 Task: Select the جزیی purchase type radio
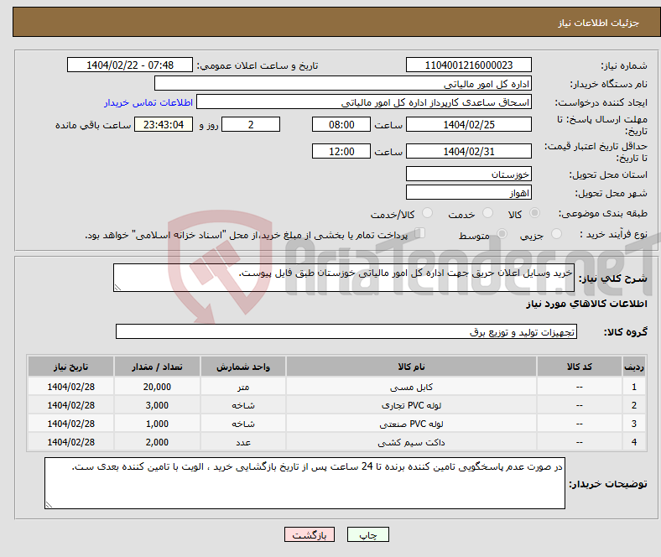click(x=556, y=233)
